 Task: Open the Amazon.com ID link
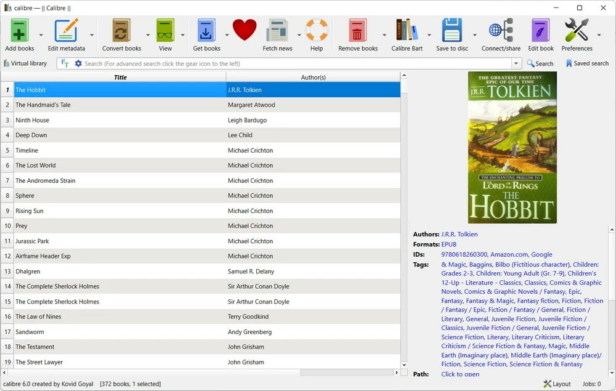click(508, 254)
